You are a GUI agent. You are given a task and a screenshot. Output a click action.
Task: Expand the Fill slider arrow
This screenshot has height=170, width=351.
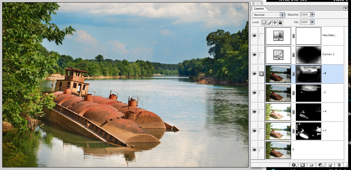pos(312,22)
